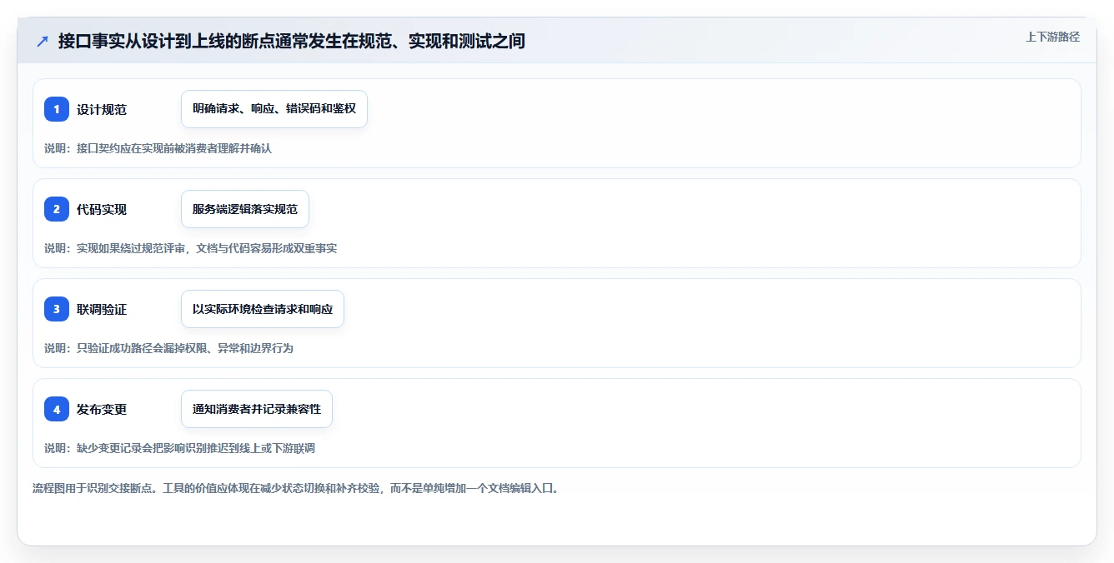1114x563 pixels.
Task: Click the note about 缺少变更记录
Action: pos(180,448)
